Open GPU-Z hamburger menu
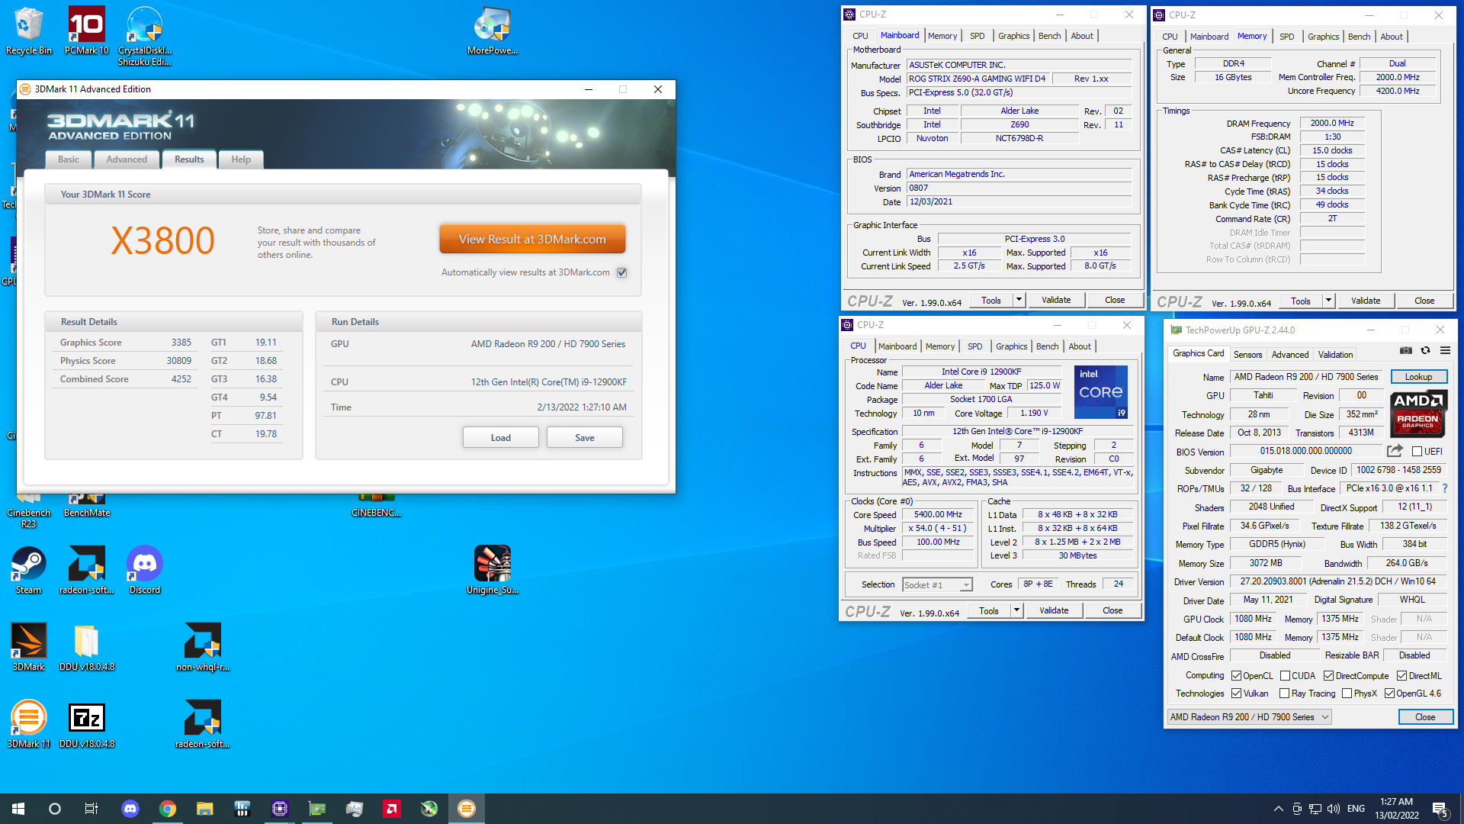Viewport: 1464px width, 824px height. tap(1445, 351)
